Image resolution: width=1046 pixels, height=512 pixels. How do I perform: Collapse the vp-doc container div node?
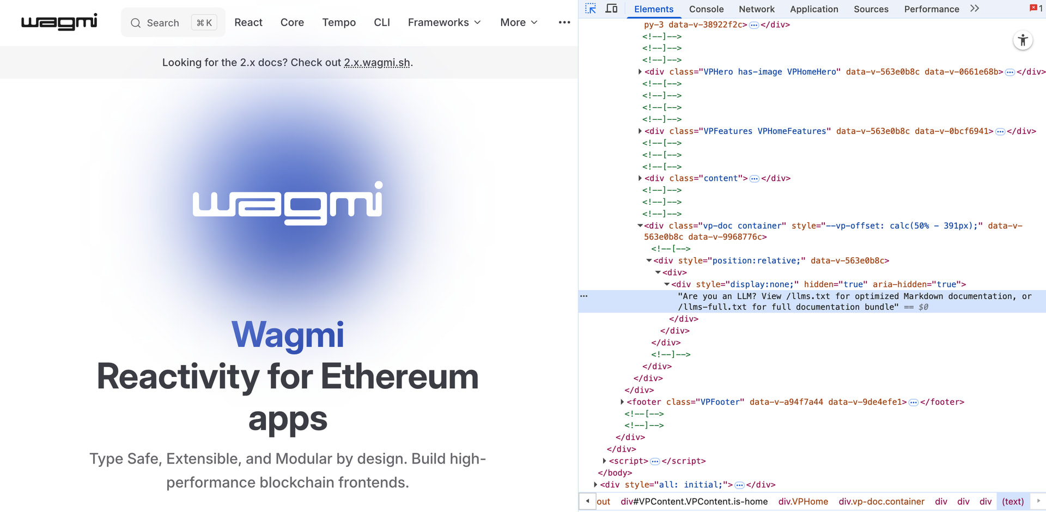point(640,225)
